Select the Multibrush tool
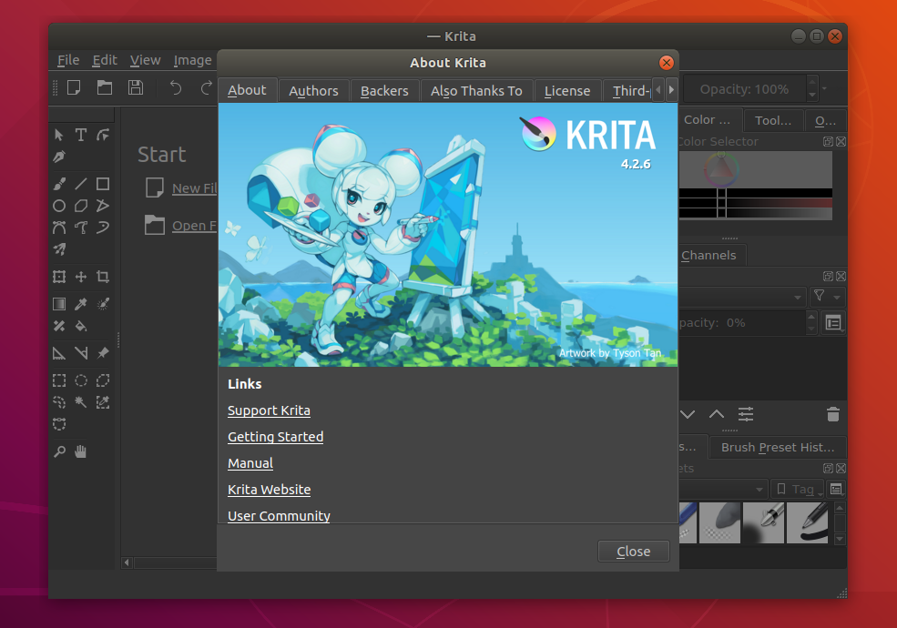Viewport: 897px width, 628px height. 59,249
